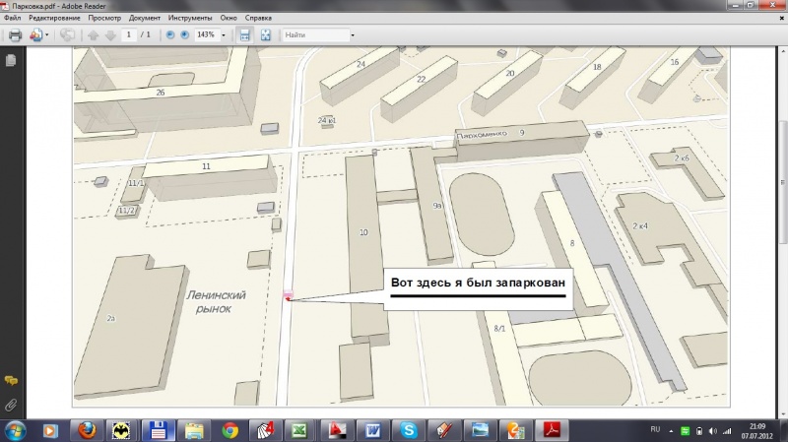
Task: Go to the next page arrow
Action: [x=110, y=35]
